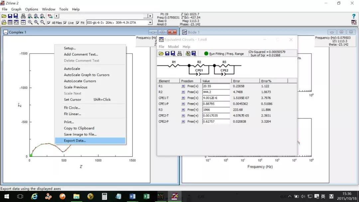Print the graph using main toolbar printer icon
This screenshot has width=359, height=202.
click(x=23, y=16)
